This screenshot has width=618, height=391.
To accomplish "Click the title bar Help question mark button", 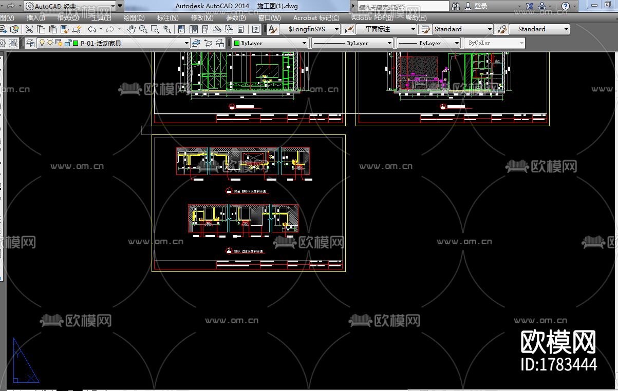I will tap(565, 6).
